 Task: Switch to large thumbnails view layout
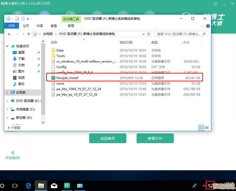tap(207, 128)
